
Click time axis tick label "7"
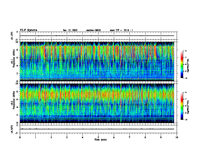click(x=130, y=137)
